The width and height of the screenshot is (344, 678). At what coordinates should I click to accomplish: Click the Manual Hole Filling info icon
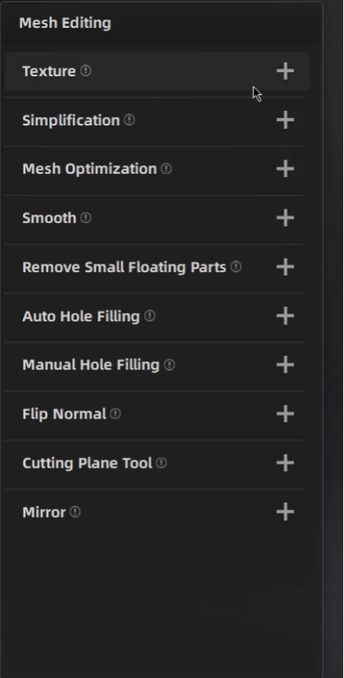click(x=169, y=365)
